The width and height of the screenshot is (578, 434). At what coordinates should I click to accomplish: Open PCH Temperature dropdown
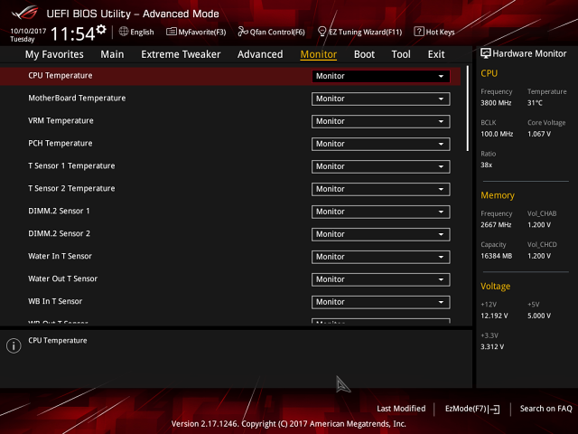(381, 144)
